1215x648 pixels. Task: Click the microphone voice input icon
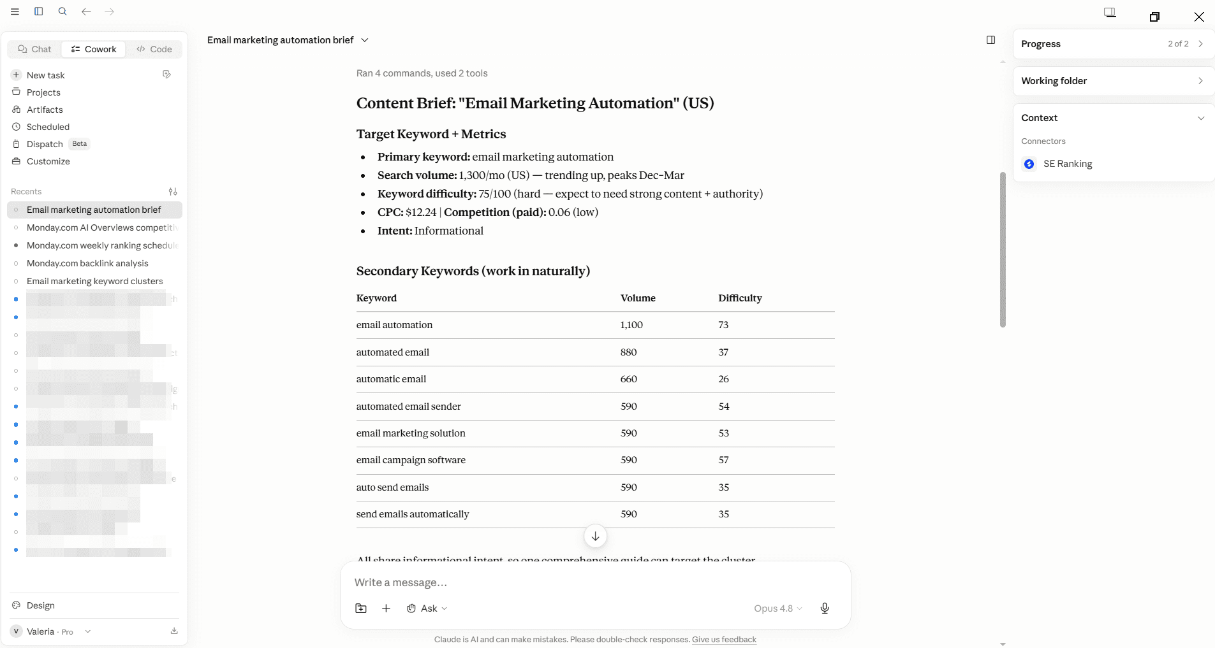pyautogui.click(x=825, y=608)
